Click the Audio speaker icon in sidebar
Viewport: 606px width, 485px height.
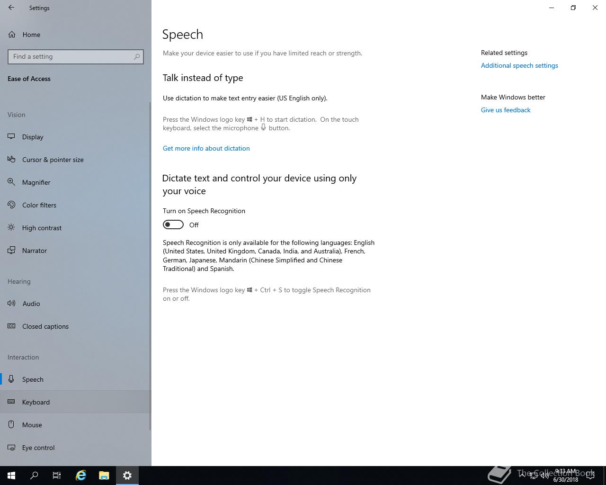[x=11, y=304]
